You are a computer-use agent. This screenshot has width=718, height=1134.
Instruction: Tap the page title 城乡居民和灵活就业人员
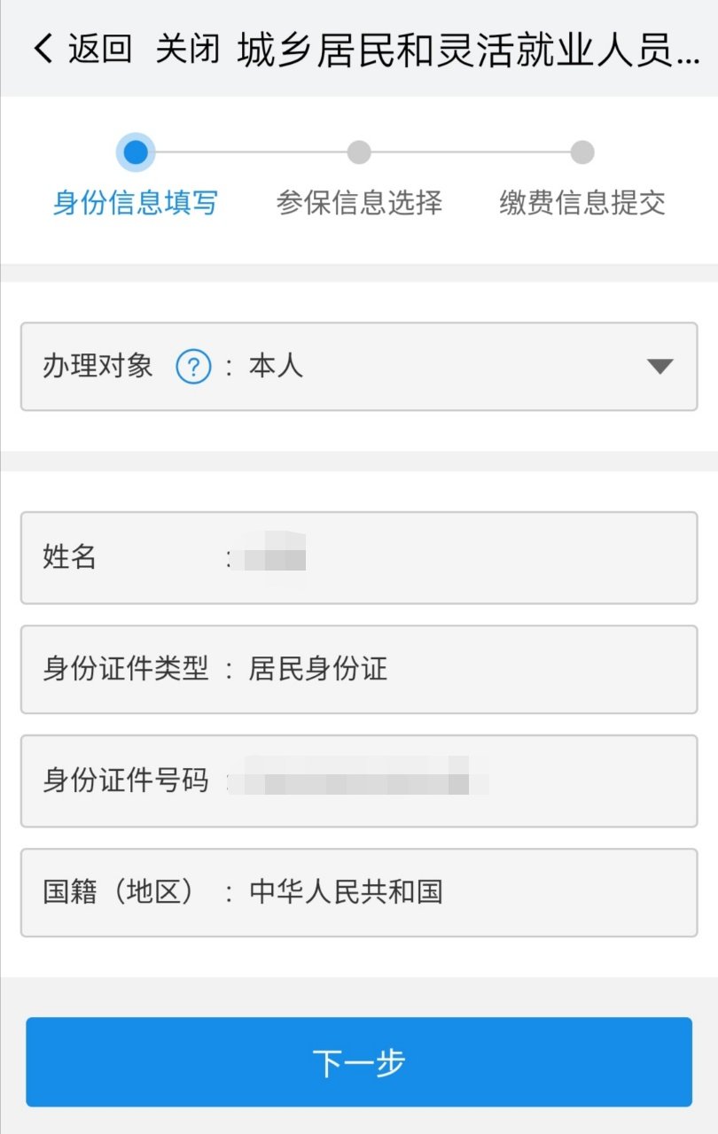tap(468, 50)
